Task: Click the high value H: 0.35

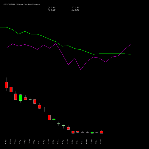Action: [x=75, y=8]
